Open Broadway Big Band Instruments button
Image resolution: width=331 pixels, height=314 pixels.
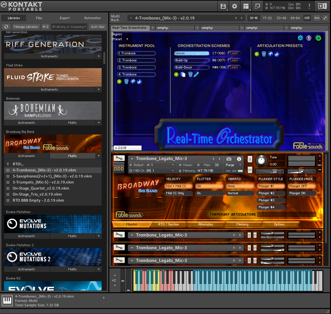pos(26,156)
